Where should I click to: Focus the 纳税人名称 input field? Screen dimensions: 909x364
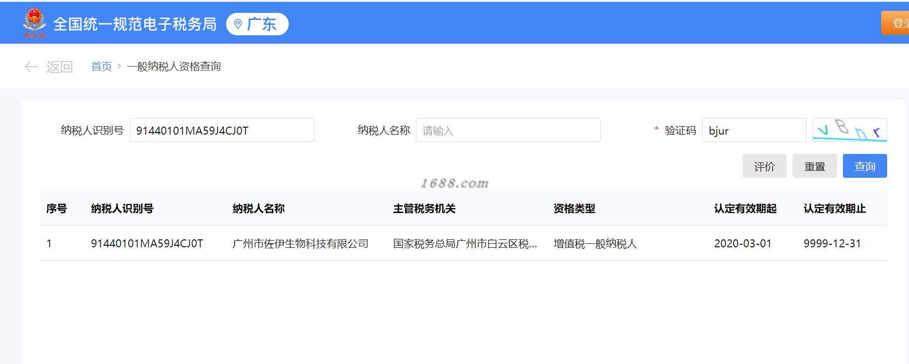(x=508, y=130)
